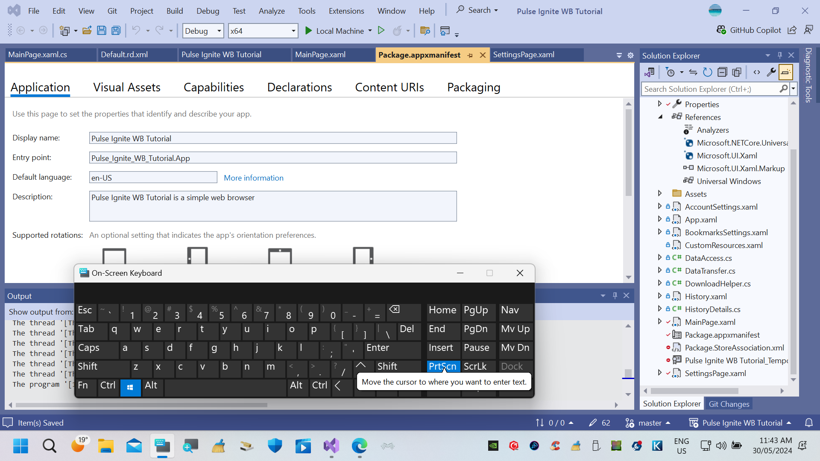
Task: Click the Save All toolbar icon
Action: (x=116, y=31)
